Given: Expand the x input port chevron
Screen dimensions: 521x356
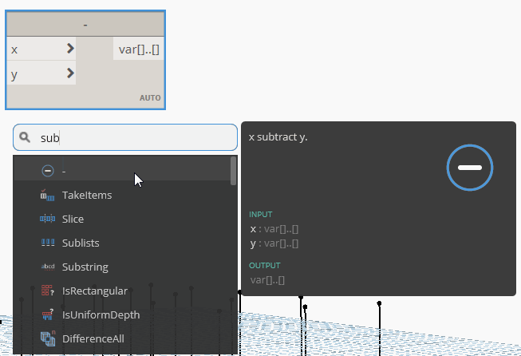Looking at the screenshot, I should (x=70, y=49).
